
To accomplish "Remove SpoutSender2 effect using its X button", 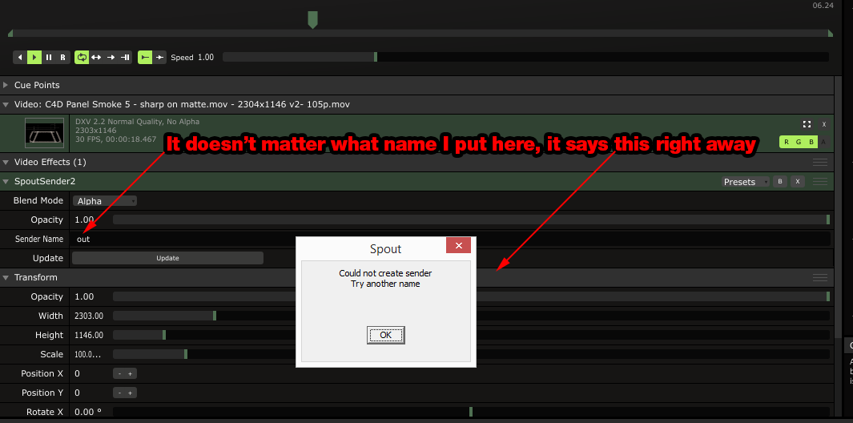I will pyautogui.click(x=797, y=182).
